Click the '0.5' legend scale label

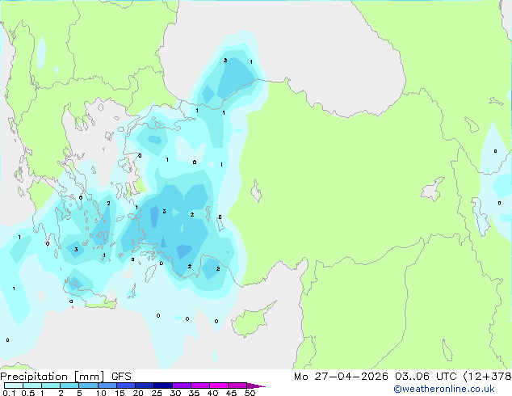coord(27,393)
